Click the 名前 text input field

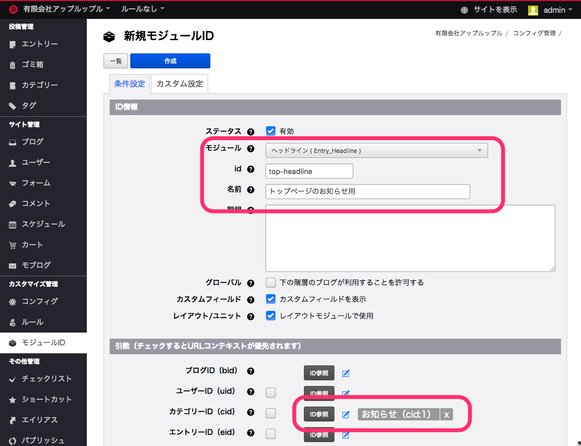tap(367, 191)
